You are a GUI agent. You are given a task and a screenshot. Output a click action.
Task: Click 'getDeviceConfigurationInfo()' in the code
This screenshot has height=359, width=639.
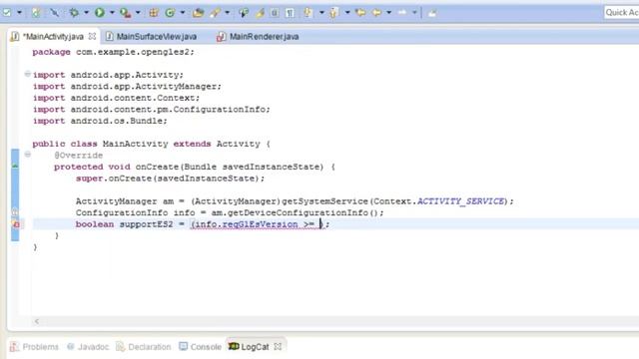(304, 212)
